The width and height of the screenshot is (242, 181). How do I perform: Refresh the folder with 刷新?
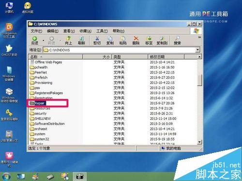(81, 40)
